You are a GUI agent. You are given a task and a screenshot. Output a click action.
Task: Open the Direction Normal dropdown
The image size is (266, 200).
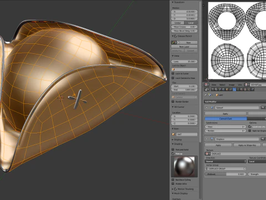(x=226, y=162)
